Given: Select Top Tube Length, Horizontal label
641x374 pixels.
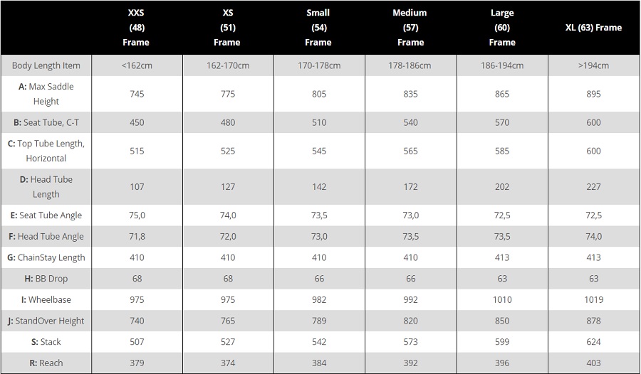Looking at the screenshot, I should point(46,151).
